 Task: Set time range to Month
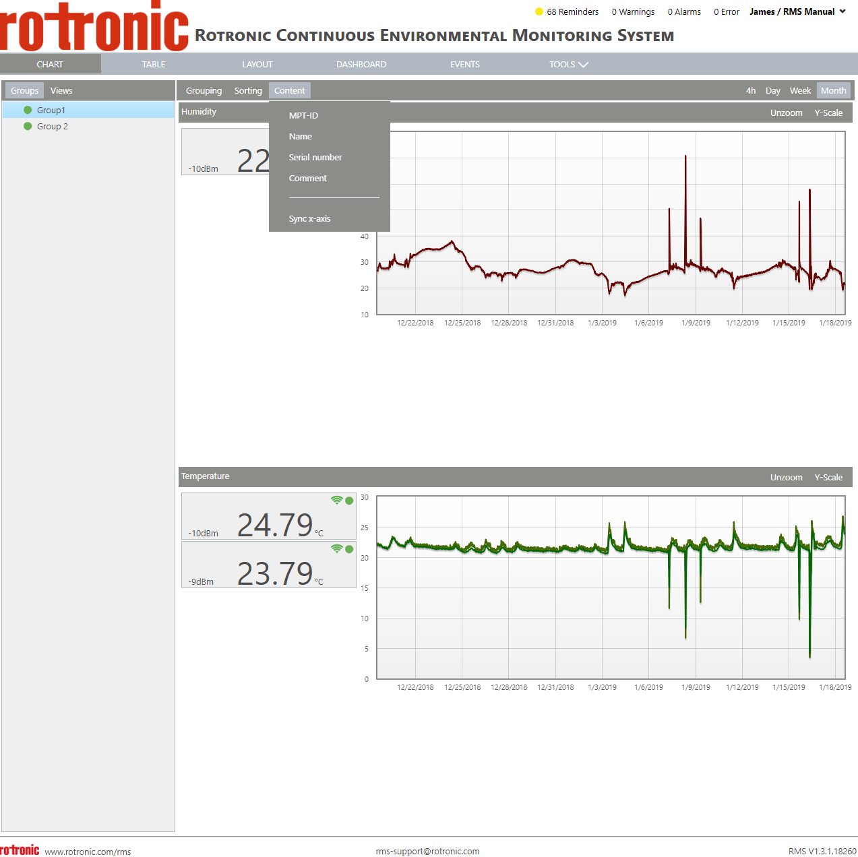pos(834,91)
